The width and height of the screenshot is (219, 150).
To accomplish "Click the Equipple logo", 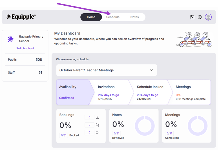I will pyautogui.click(x=21, y=17).
